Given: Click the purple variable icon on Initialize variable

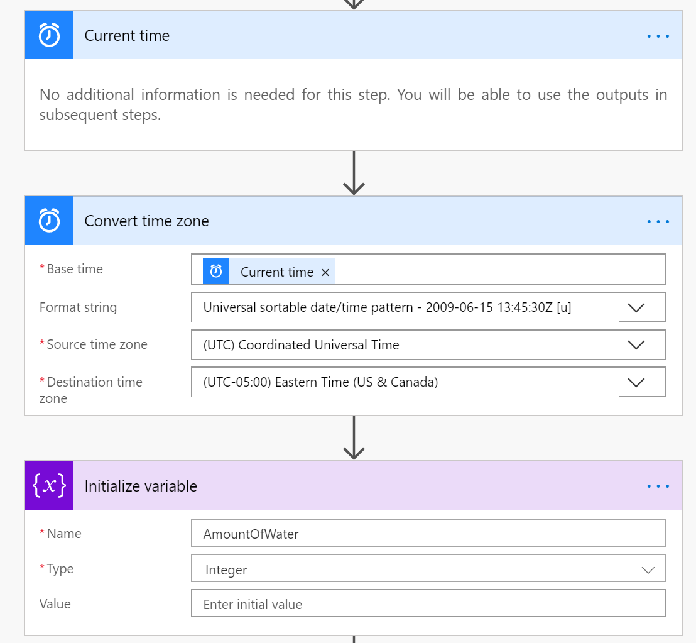Looking at the screenshot, I should (x=49, y=486).
